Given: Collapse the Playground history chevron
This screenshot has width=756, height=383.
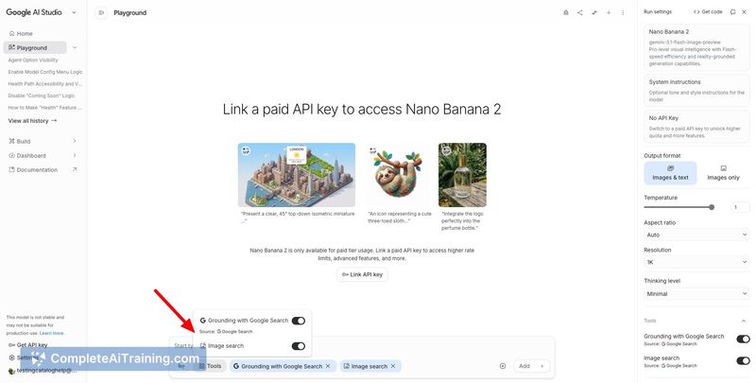Looking at the screenshot, I should pyautogui.click(x=75, y=47).
